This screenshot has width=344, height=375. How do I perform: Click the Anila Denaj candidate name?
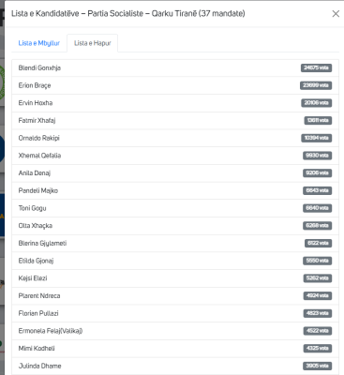[35, 172]
